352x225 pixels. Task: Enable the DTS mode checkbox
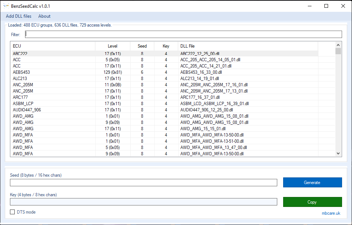click(13, 212)
